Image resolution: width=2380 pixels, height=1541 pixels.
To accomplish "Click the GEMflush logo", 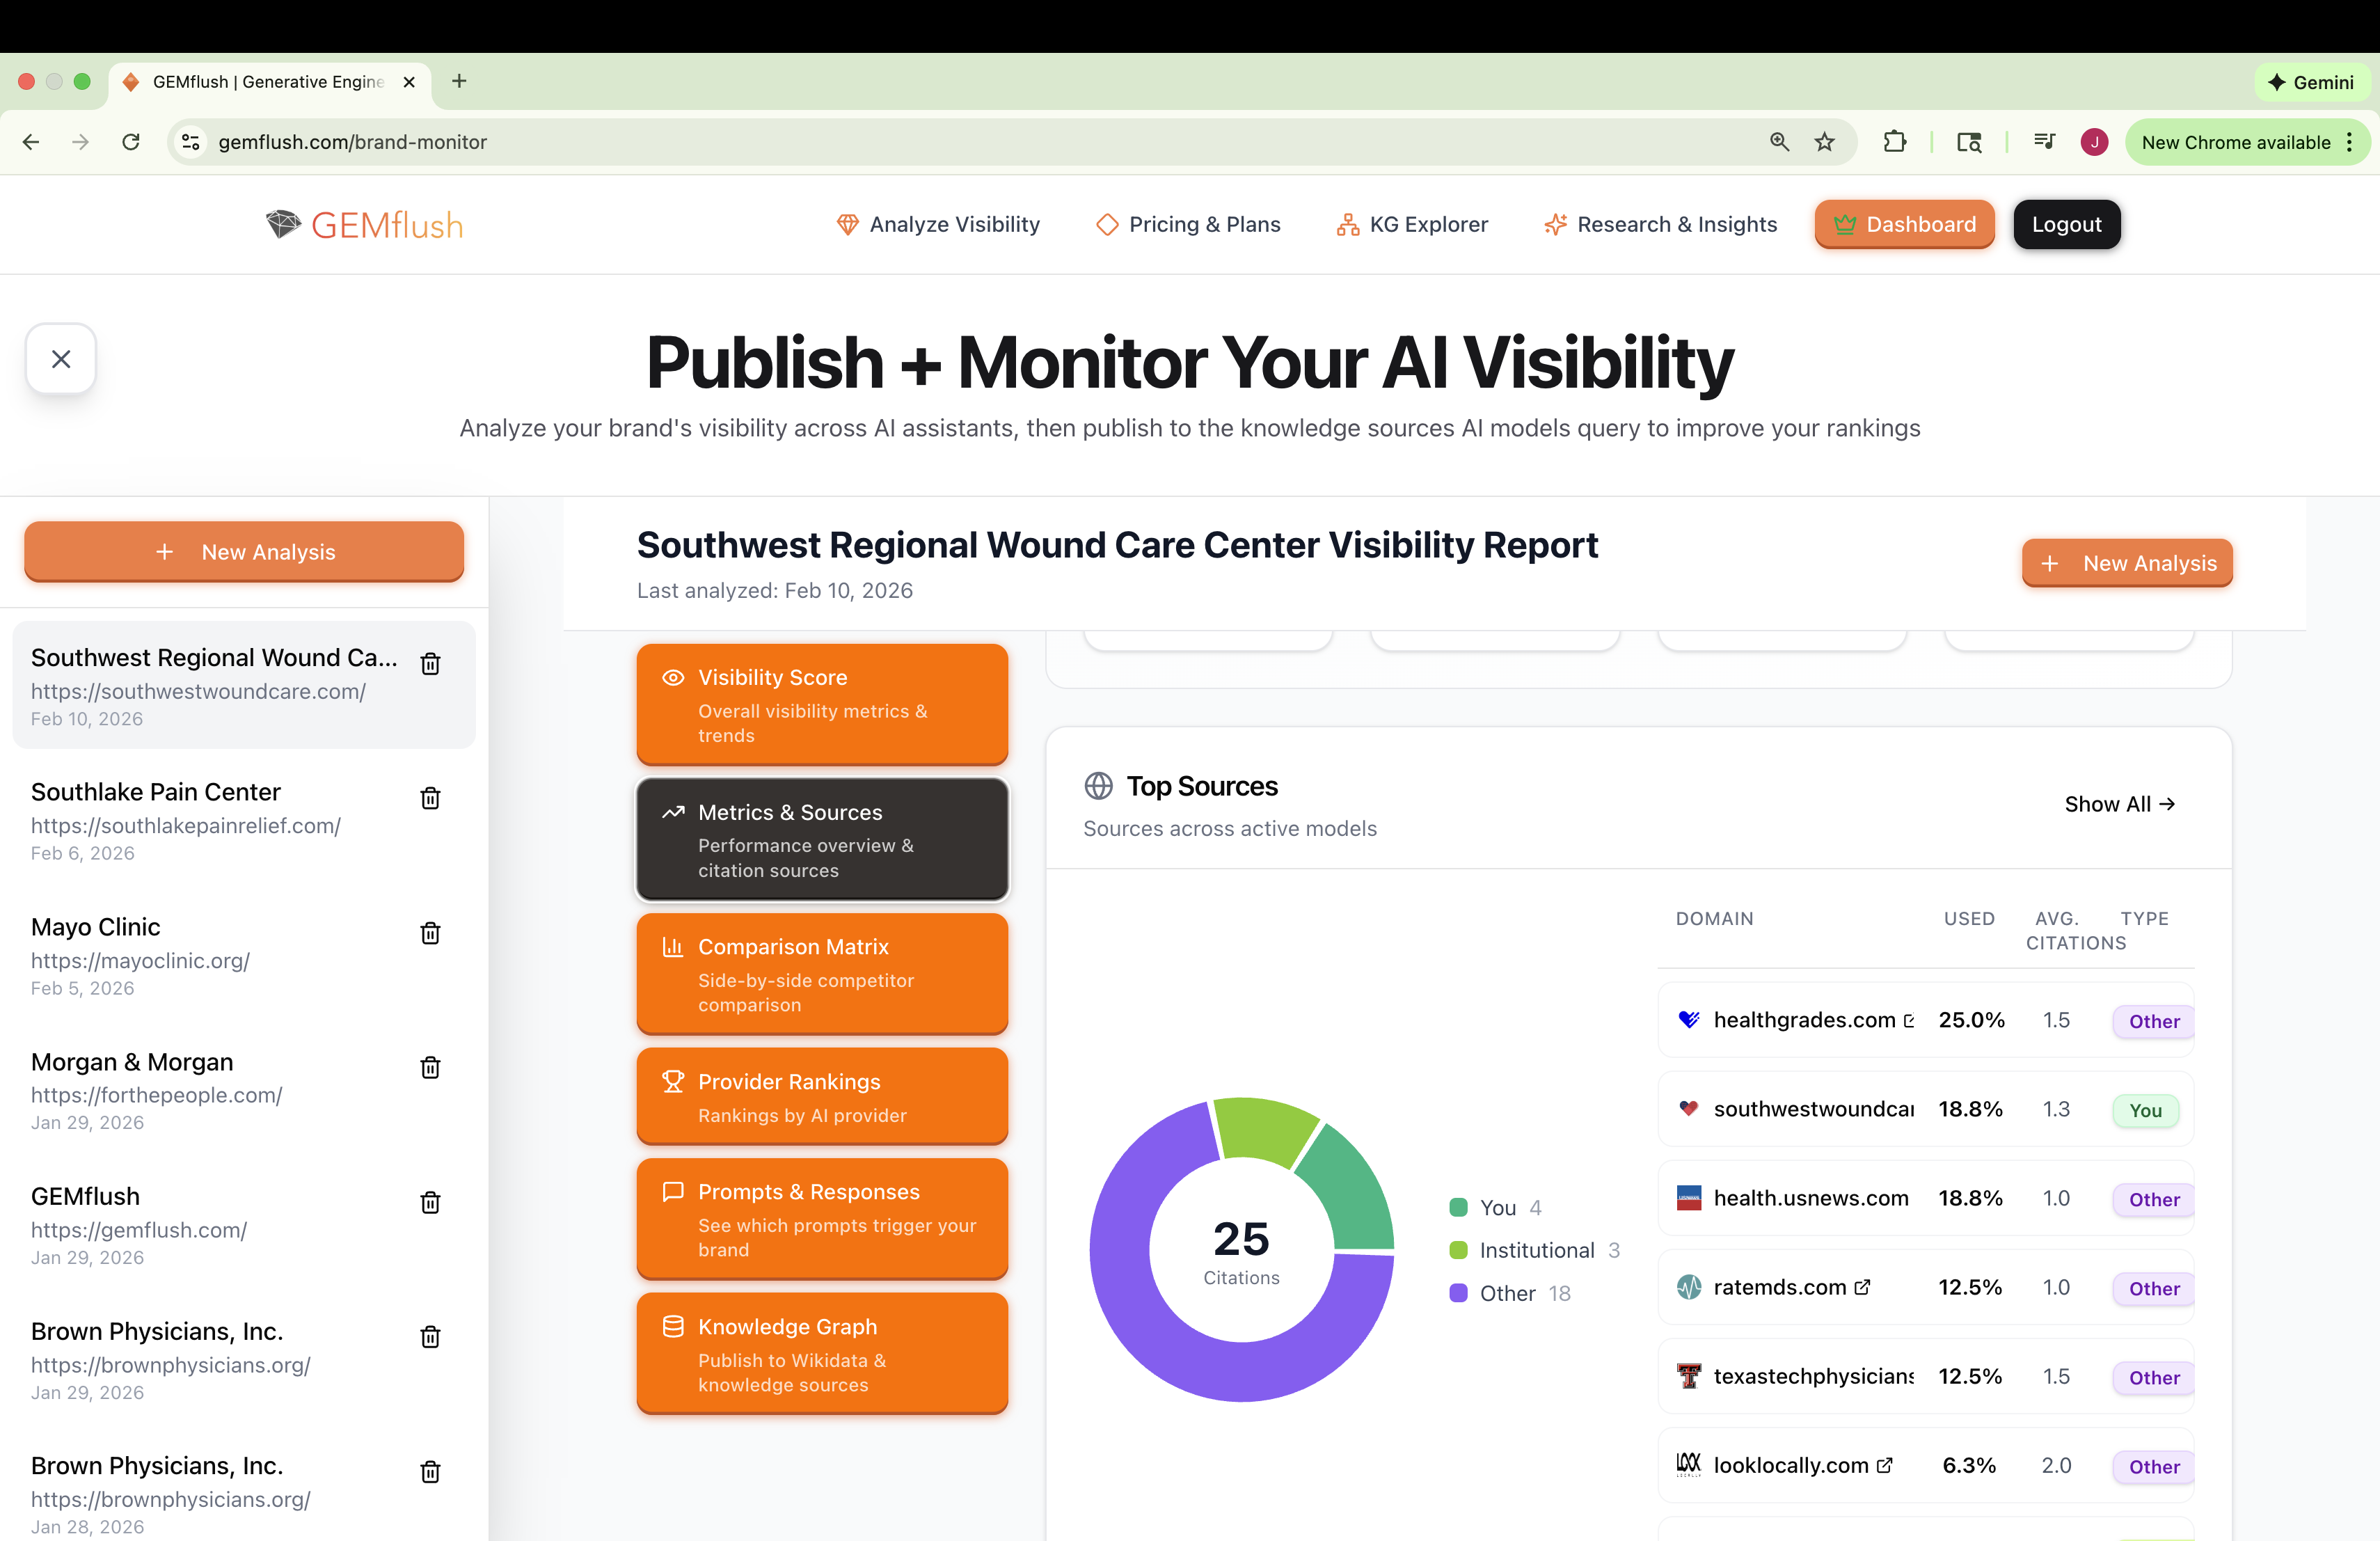I will [365, 225].
